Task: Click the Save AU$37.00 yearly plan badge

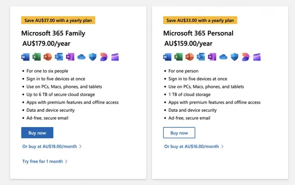Action: tap(58, 20)
